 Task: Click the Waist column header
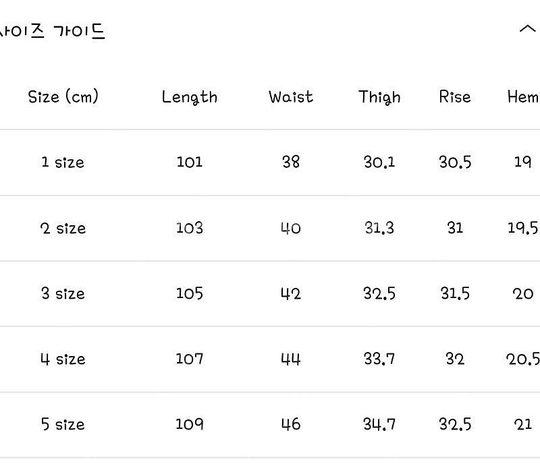coord(291,96)
